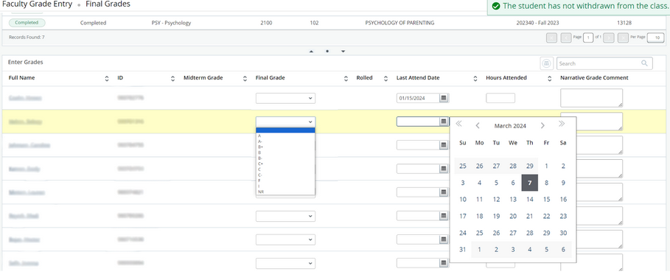Click the March 2024 calendar title

point(510,126)
